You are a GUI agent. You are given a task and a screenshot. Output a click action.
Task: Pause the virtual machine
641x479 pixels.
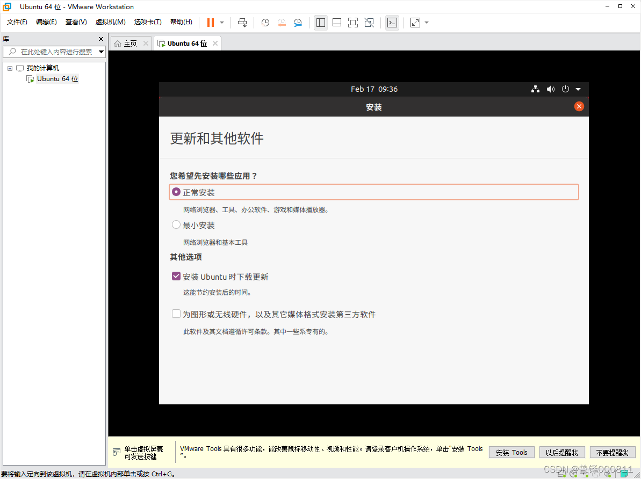coord(211,23)
